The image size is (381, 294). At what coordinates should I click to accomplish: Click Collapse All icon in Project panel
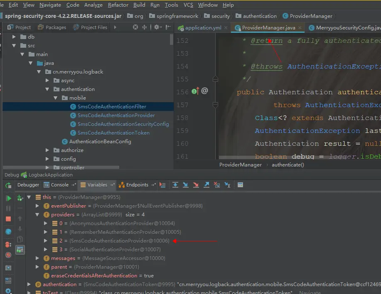click(x=144, y=27)
